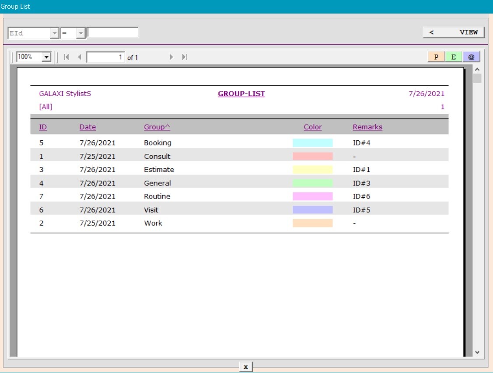
Task: Click remark ID#6 in Routine row
Action: 361,196
